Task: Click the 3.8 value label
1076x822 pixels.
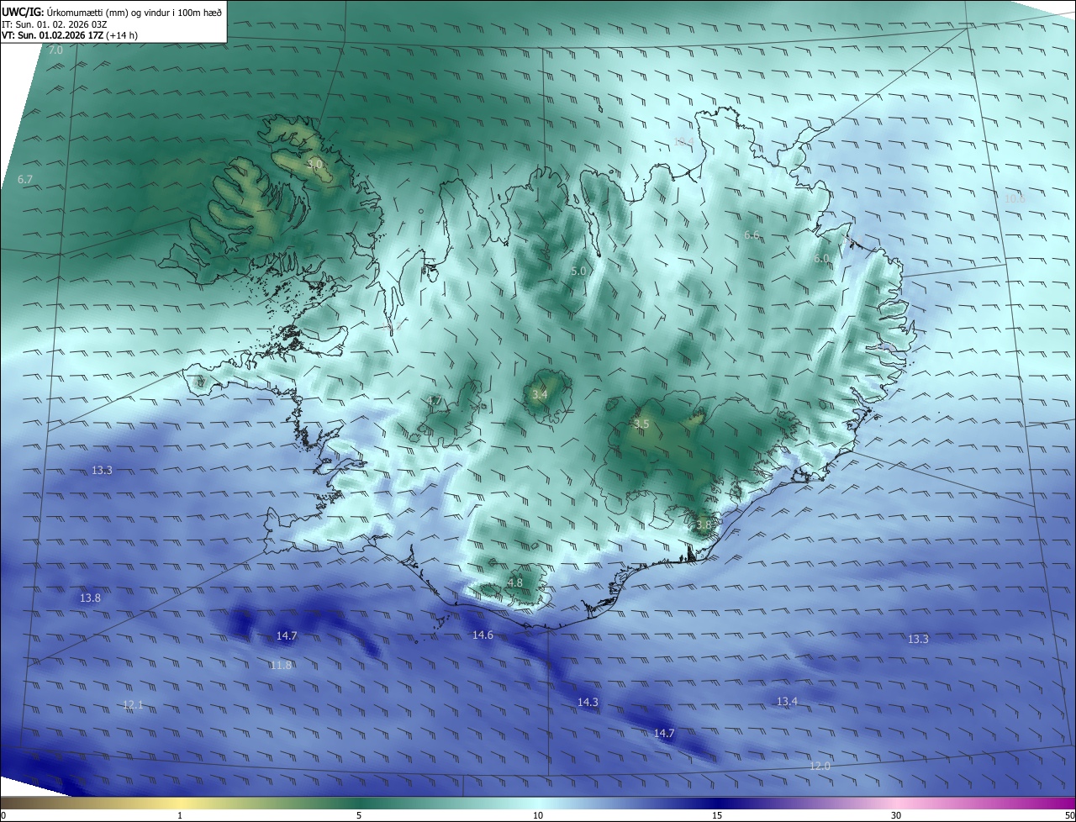Action: (704, 524)
